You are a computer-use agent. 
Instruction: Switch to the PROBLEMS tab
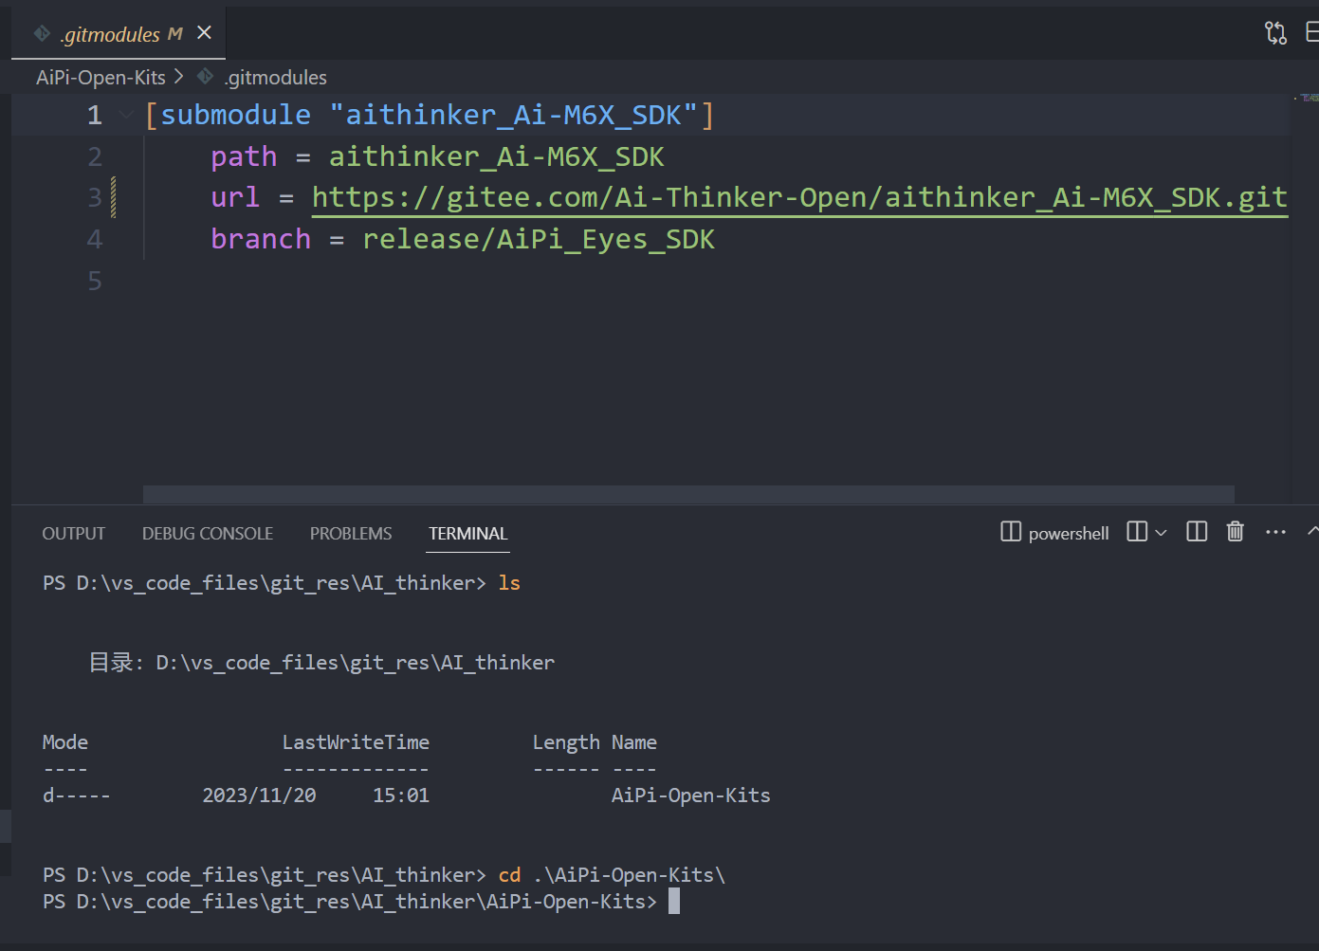(351, 534)
